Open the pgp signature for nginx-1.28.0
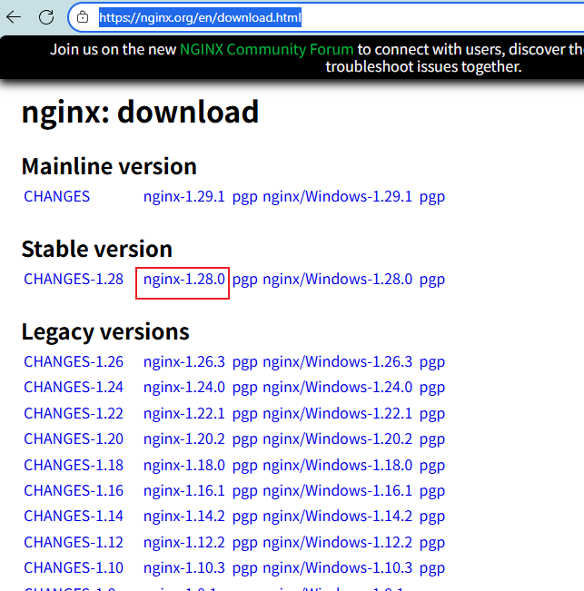 coord(244,280)
